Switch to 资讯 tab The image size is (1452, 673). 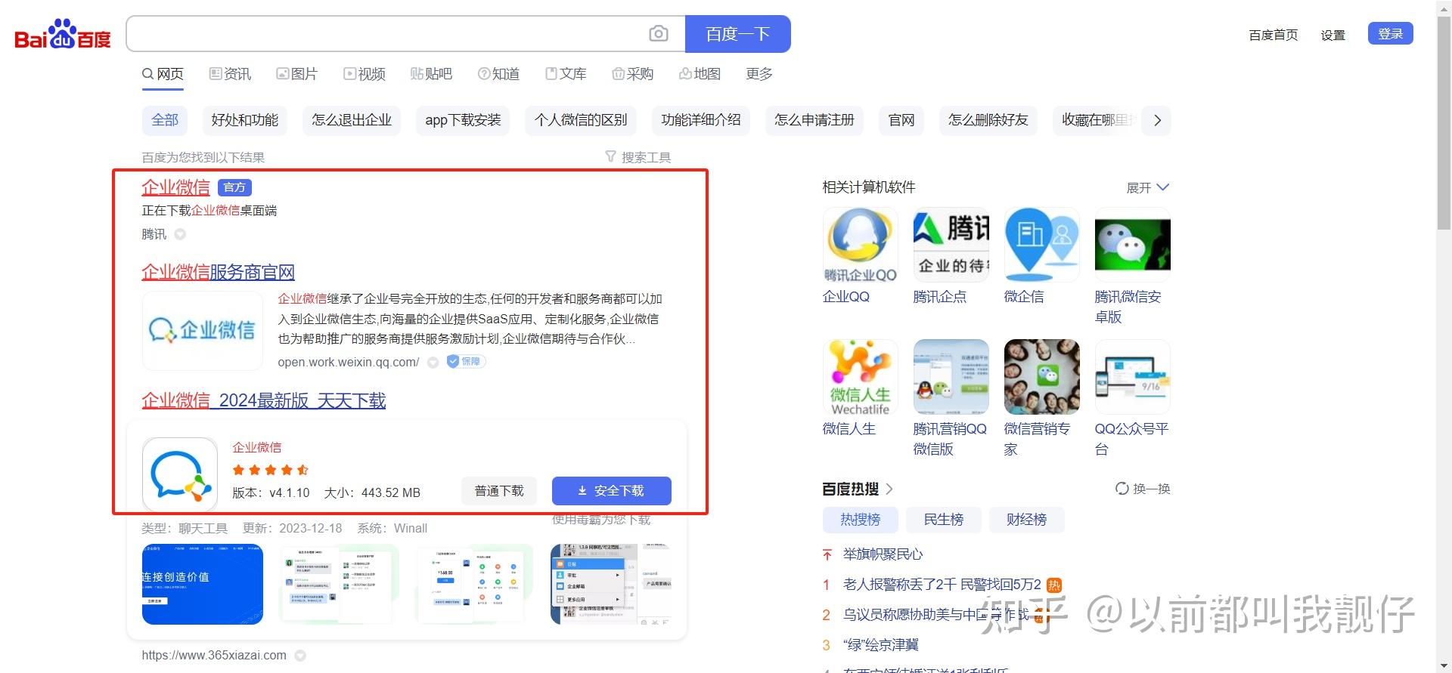point(230,74)
